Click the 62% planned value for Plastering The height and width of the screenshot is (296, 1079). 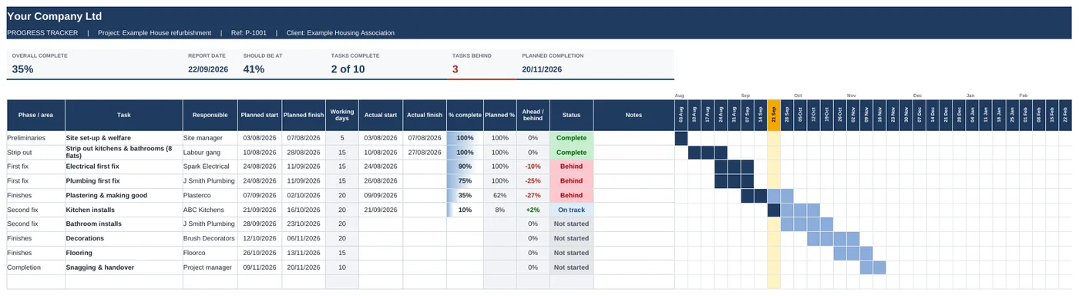(499, 196)
